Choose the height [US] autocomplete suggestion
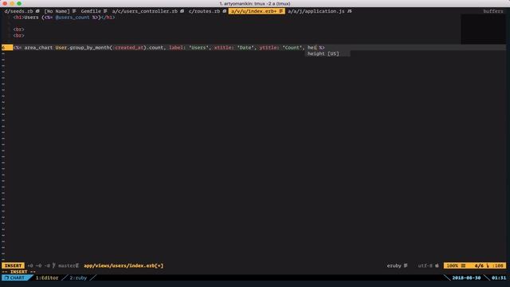The image size is (510, 287). click(x=328, y=53)
